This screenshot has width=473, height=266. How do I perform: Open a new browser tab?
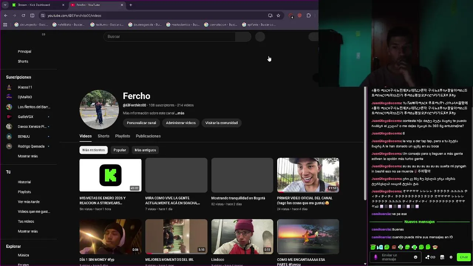click(x=130, y=5)
